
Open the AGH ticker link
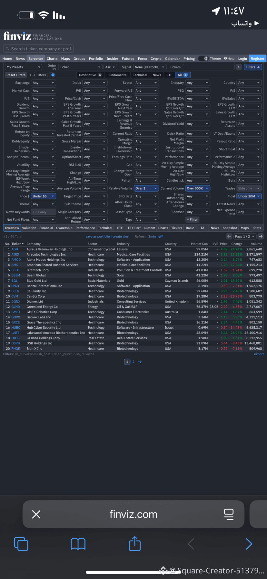click(x=15, y=249)
